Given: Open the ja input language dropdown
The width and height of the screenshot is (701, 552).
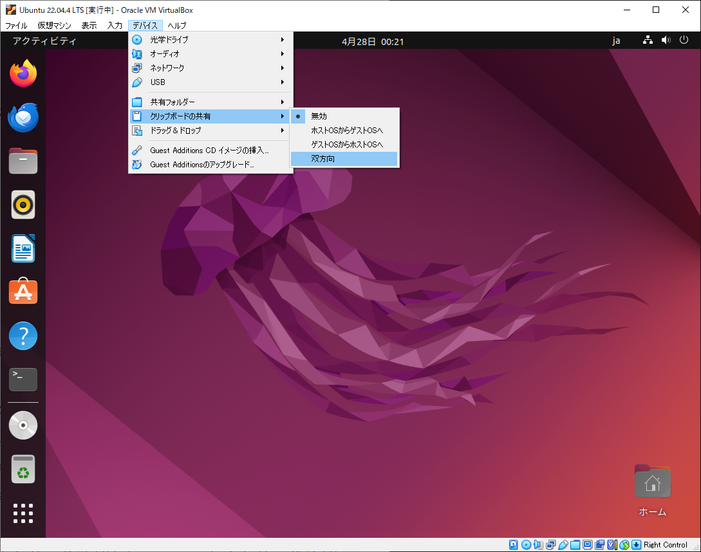Looking at the screenshot, I should coord(616,41).
